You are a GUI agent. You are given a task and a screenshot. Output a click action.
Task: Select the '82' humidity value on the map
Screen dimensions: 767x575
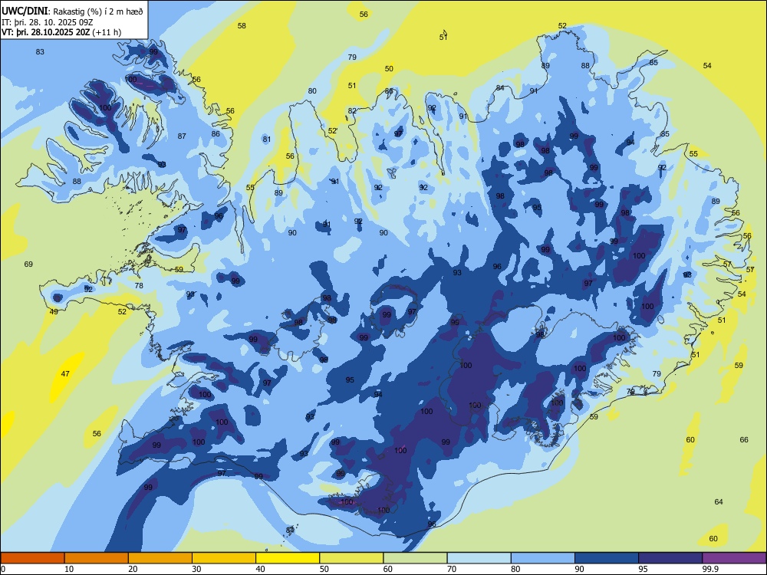point(352,111)
